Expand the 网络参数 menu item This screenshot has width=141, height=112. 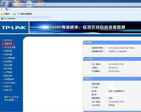[x=8, y=51]
